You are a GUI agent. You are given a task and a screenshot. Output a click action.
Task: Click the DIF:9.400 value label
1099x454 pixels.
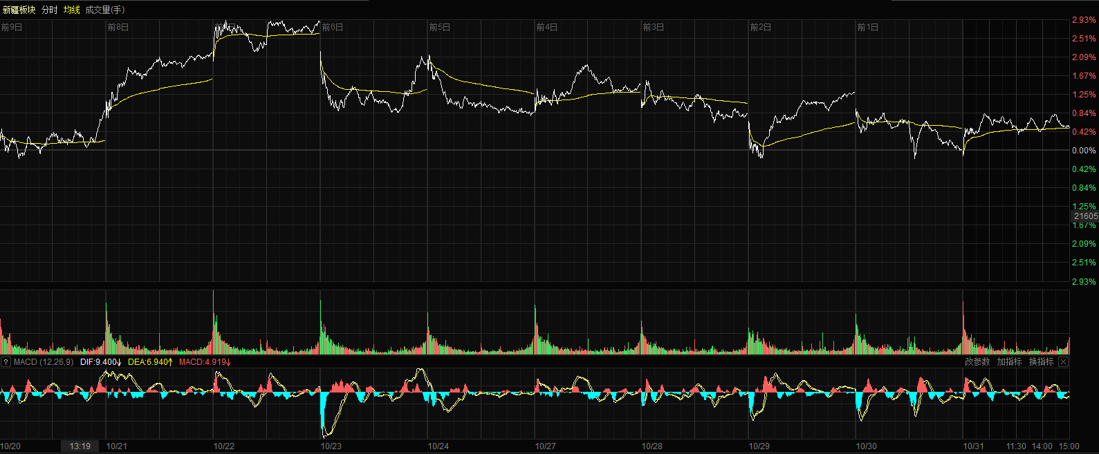point(100,362)
